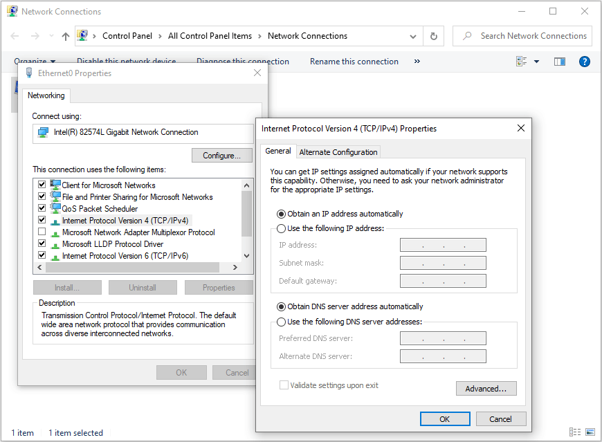
Task: Open Advanced TCP/IP settings
Action: tap(486, 389)
